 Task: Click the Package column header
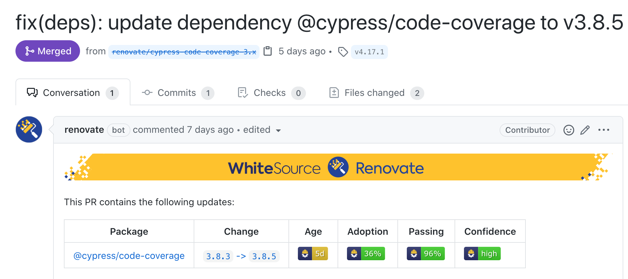[129, 231]
